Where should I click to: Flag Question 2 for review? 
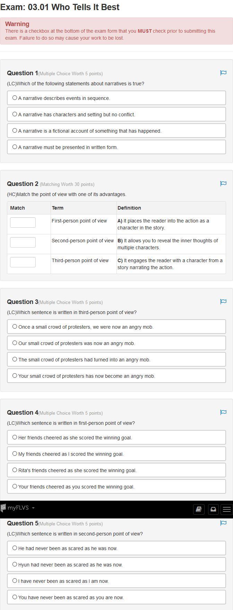(x=223, y=183)
